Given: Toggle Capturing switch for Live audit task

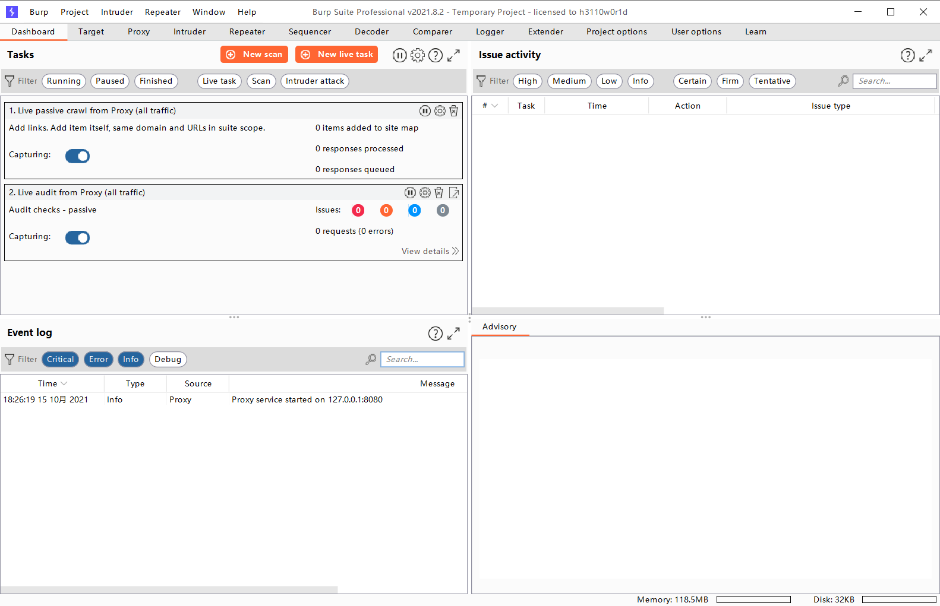Looking at the screenshot, I should tap(77, 238).
